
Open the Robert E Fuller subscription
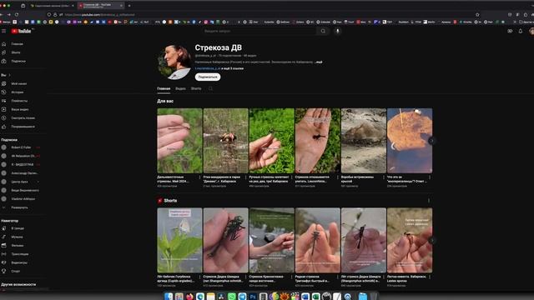(21, 147)
